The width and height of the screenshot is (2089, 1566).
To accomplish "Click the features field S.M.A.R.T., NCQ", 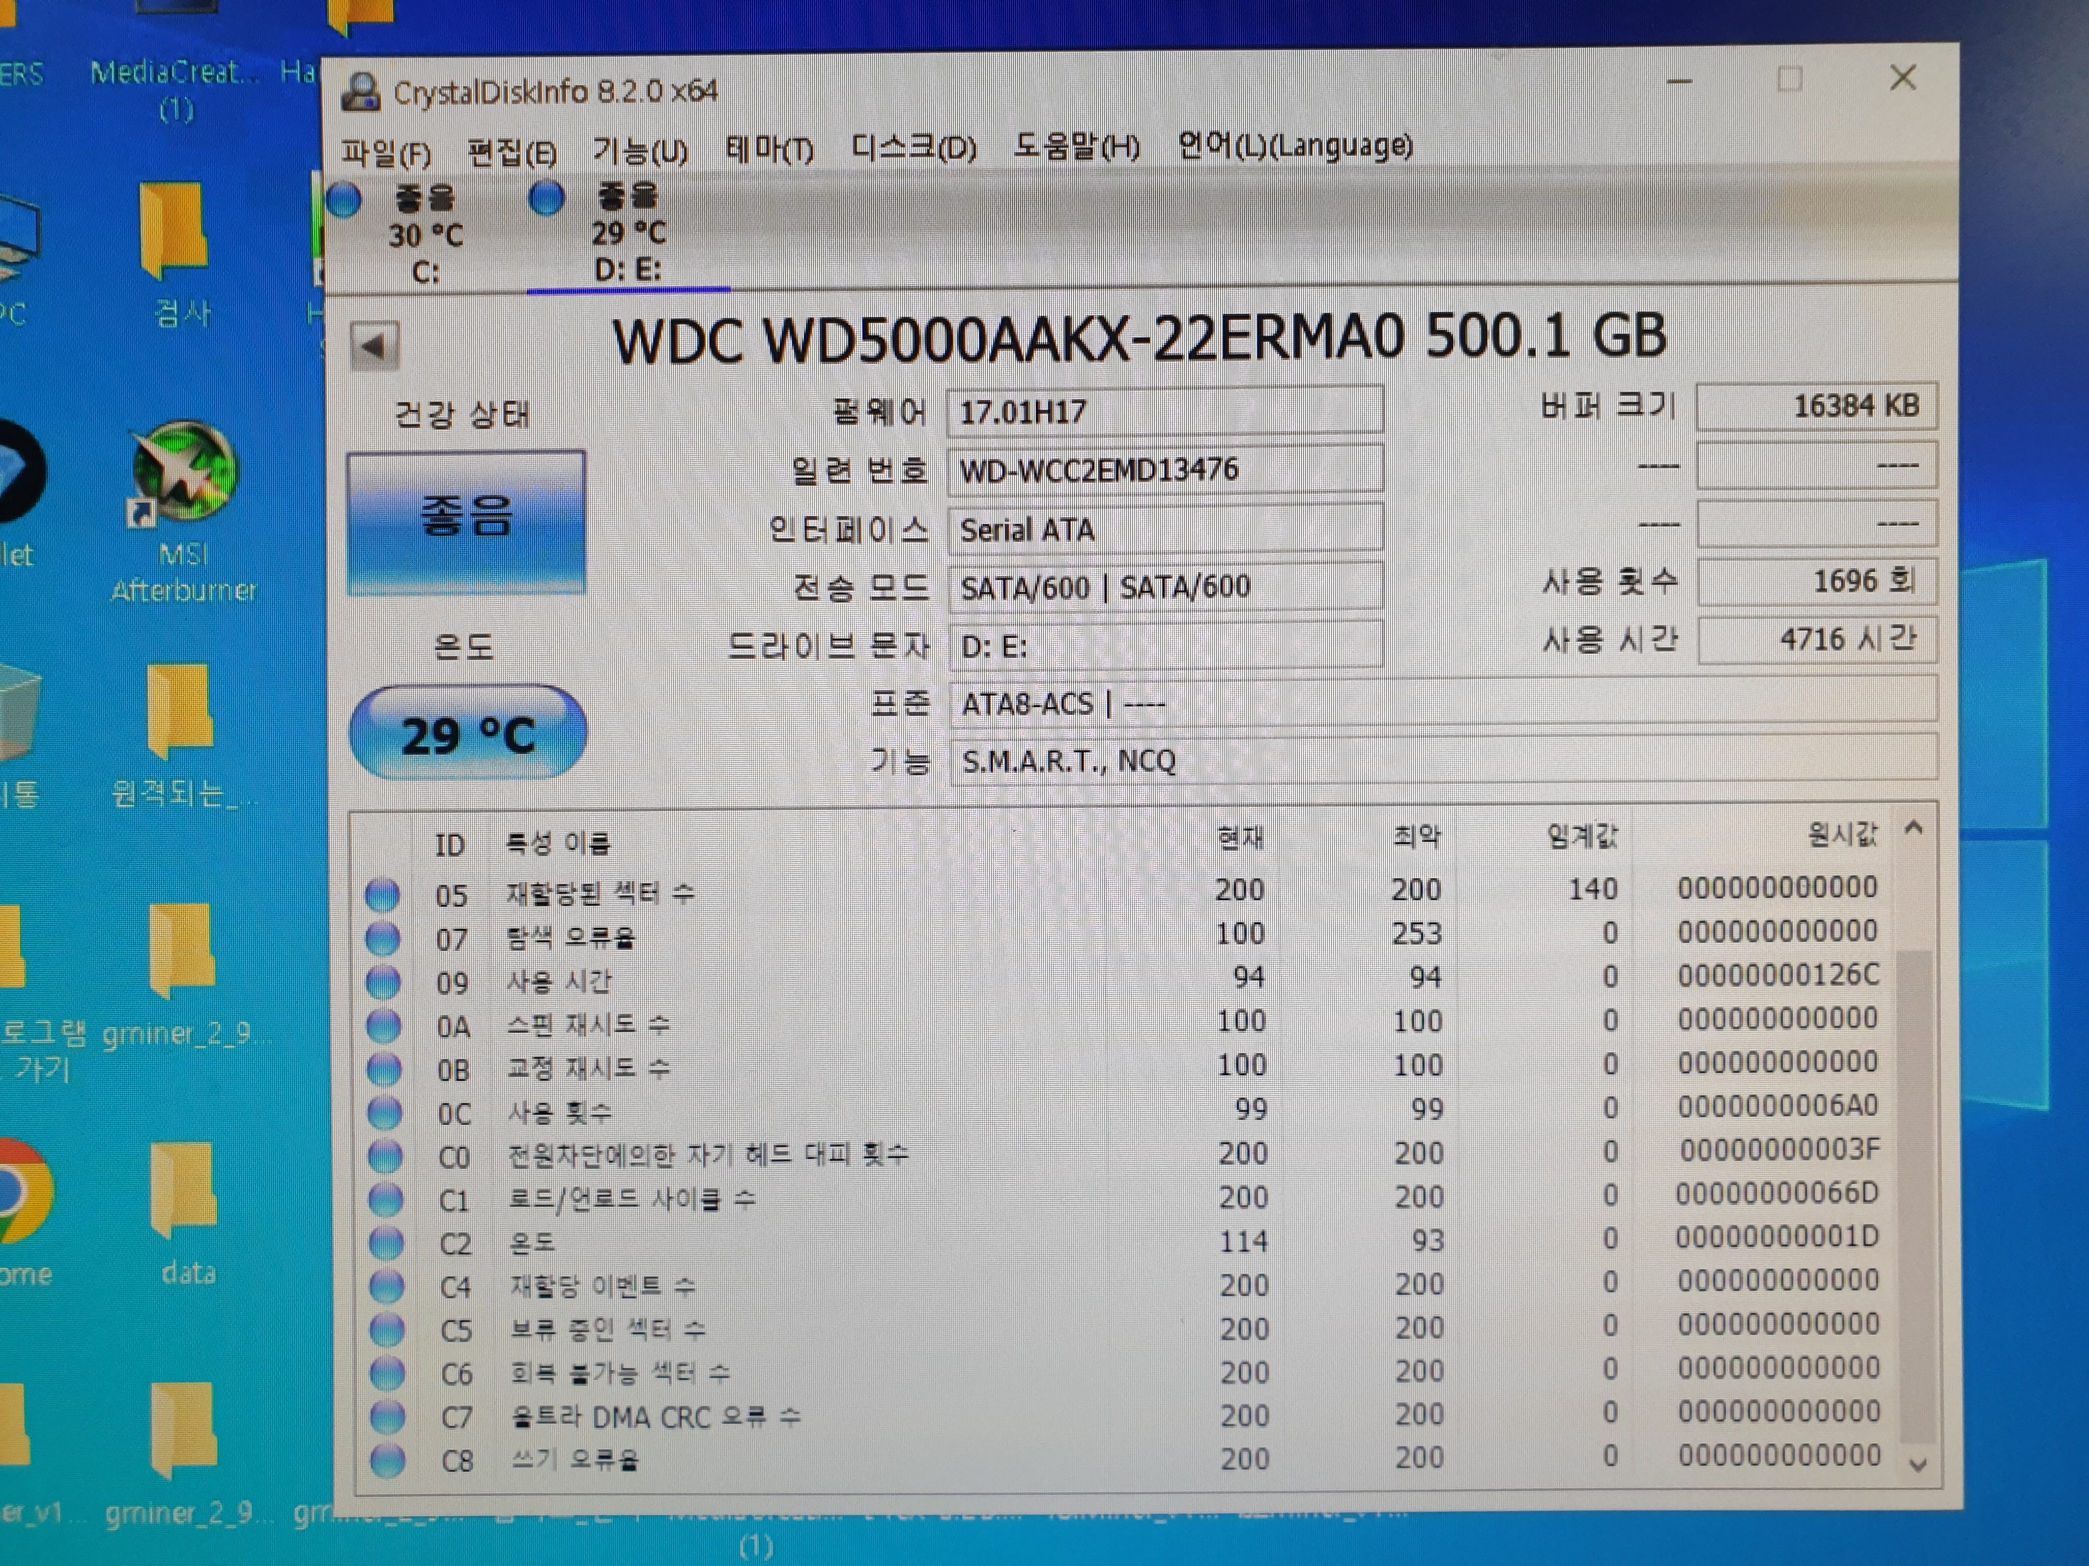I will coord(1443,760).
